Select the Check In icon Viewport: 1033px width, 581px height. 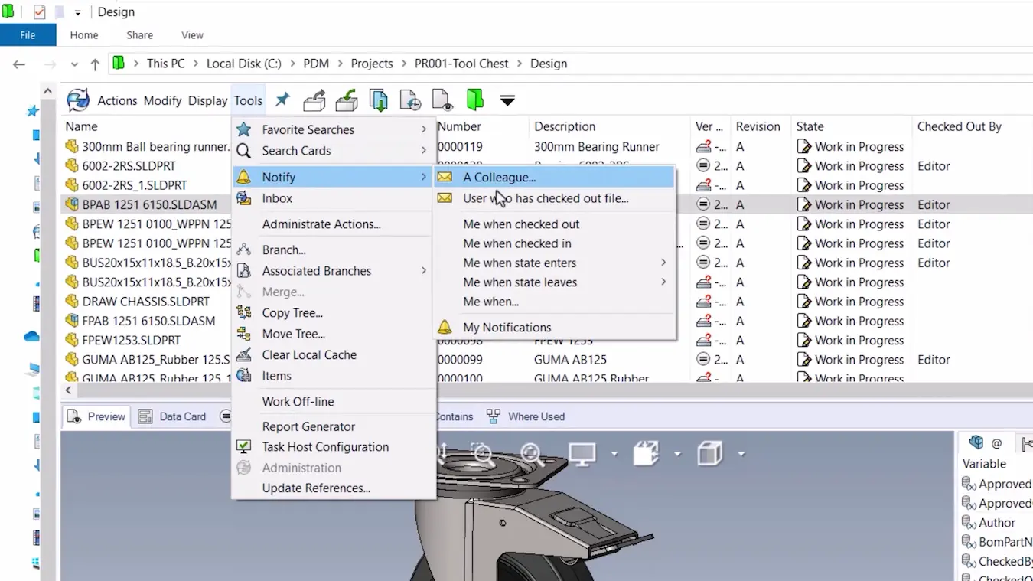(x=347, y=100)
